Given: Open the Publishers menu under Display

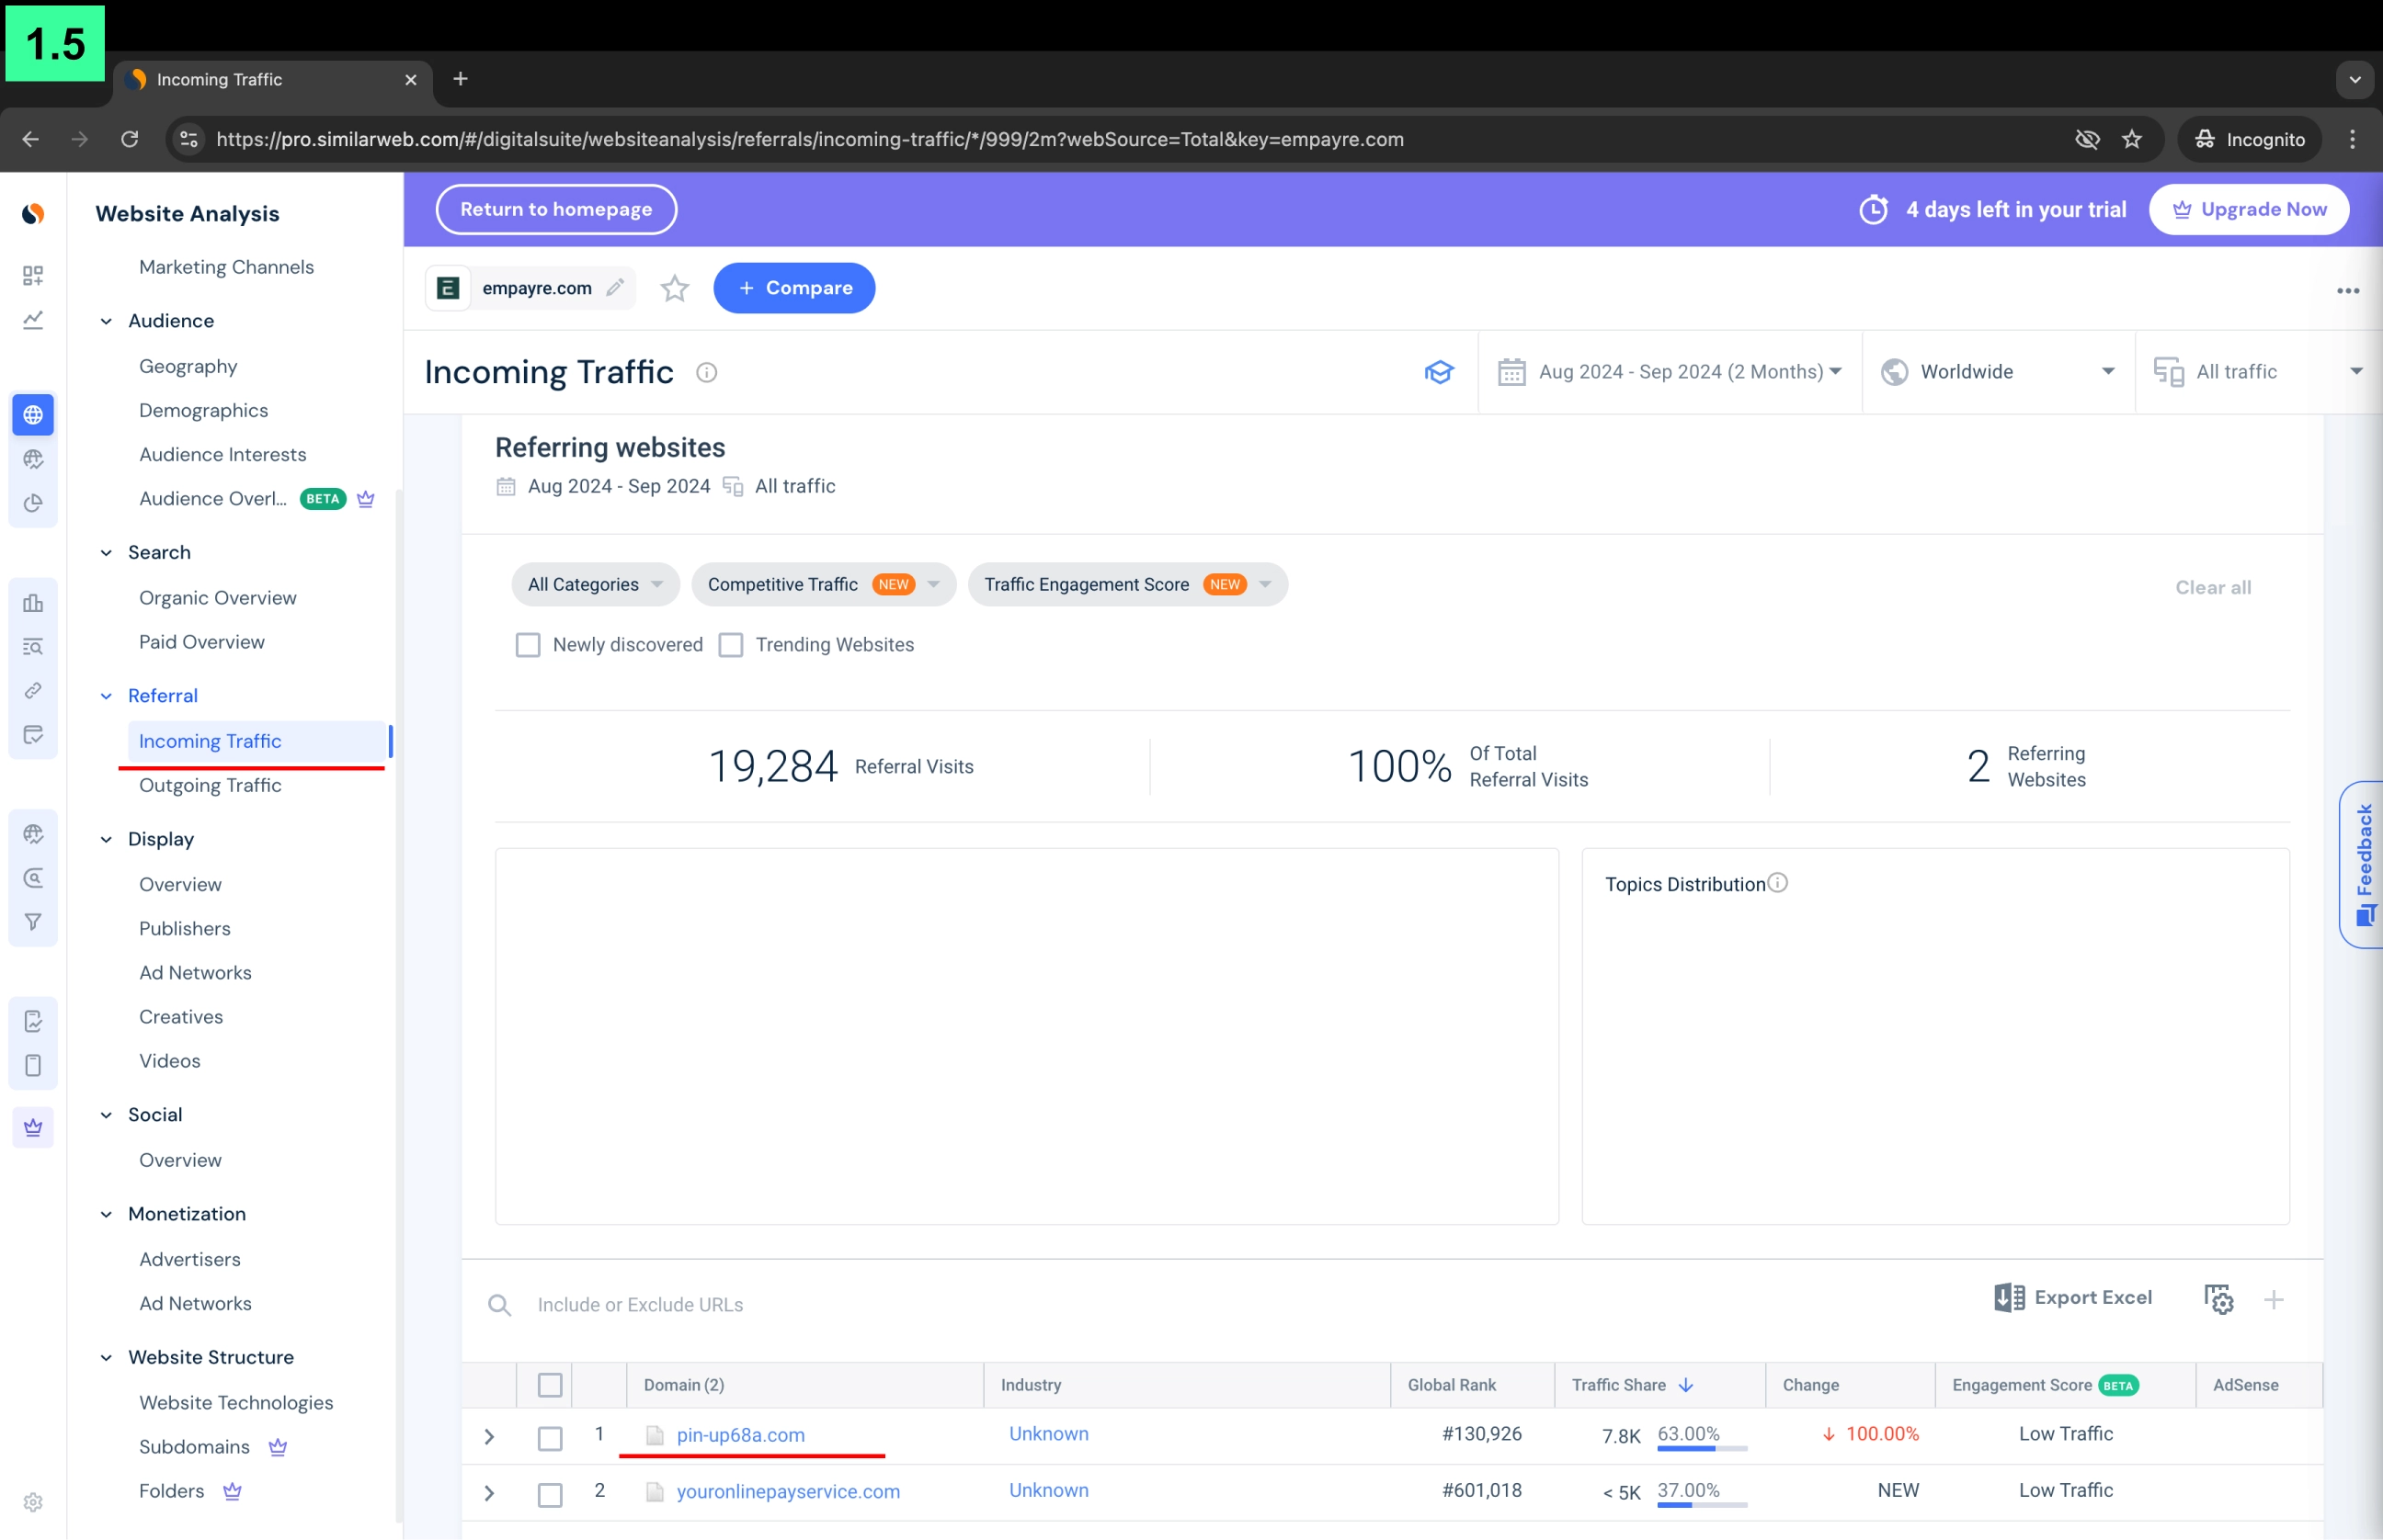Looking at the screenshot, I should point(184,928).
